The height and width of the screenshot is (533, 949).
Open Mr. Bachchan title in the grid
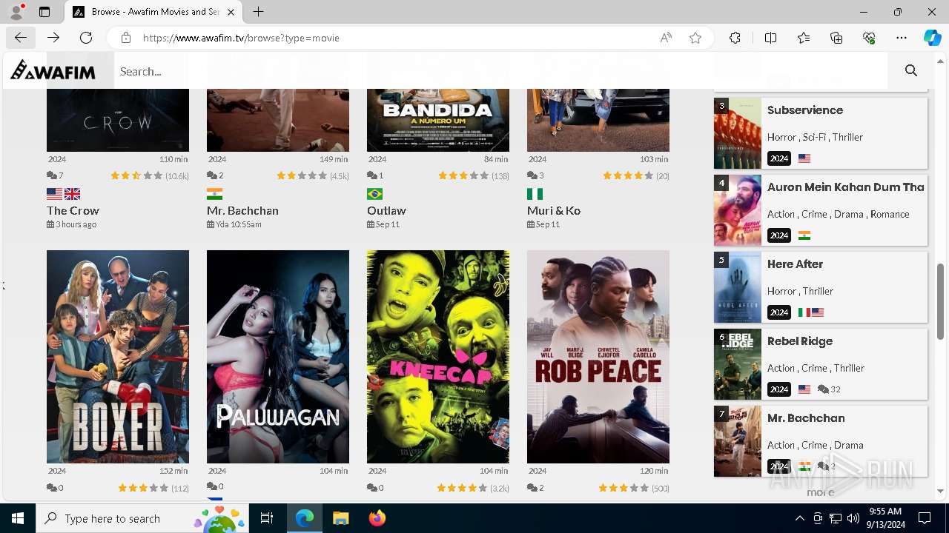coord(242,210)
